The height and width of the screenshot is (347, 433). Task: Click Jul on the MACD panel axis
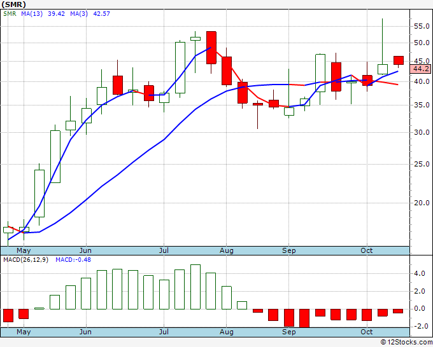pyautogui.click(x=164, y=332)
